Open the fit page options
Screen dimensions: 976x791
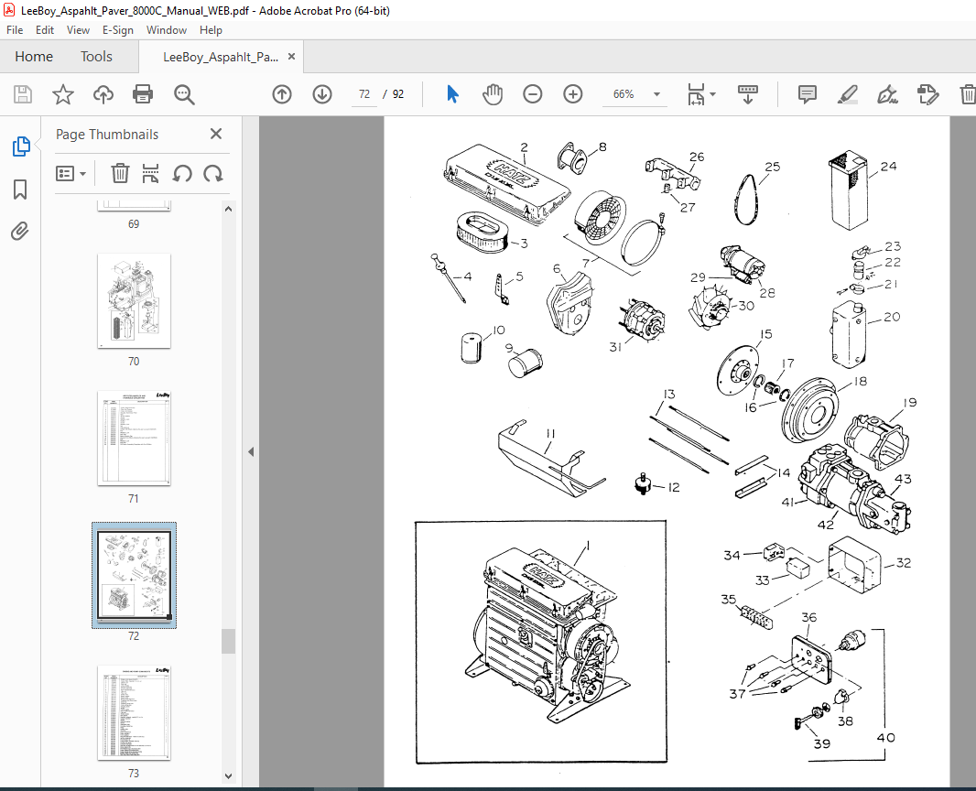coord(701,94)
